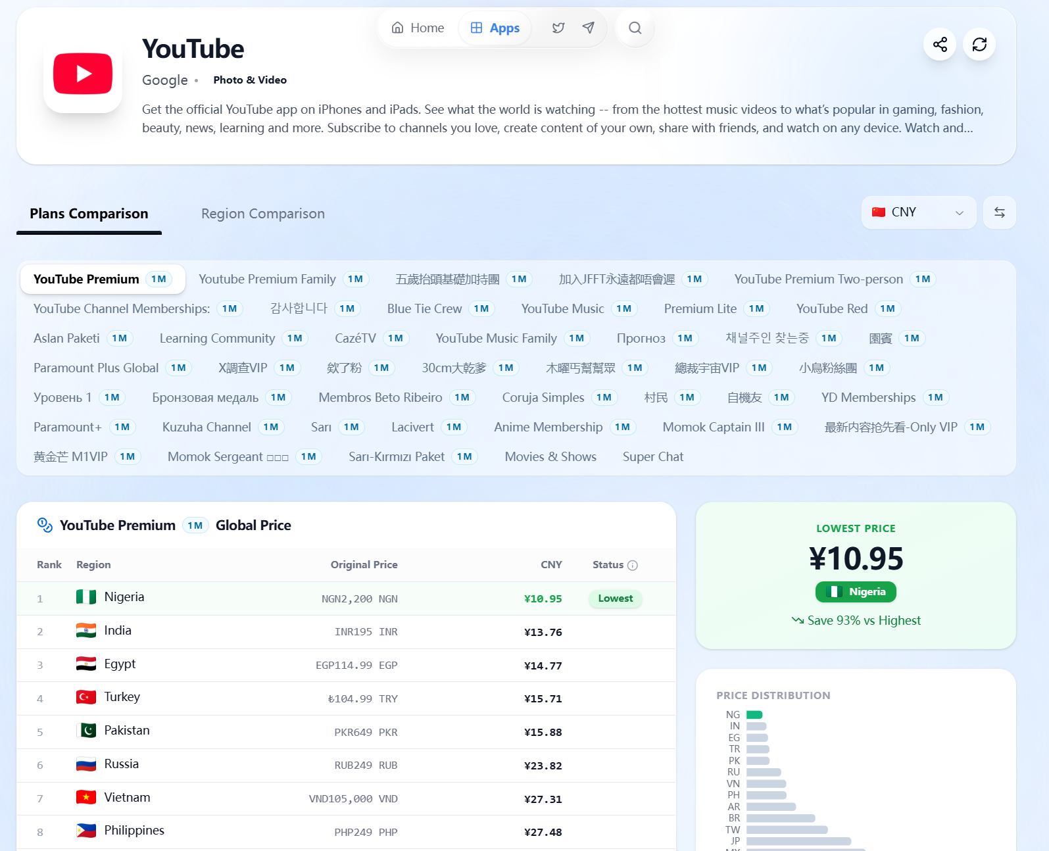Viewport: 1049px width, 851px height.
Task: Choose the YouTube Music plan
Action: click(579, 308)
